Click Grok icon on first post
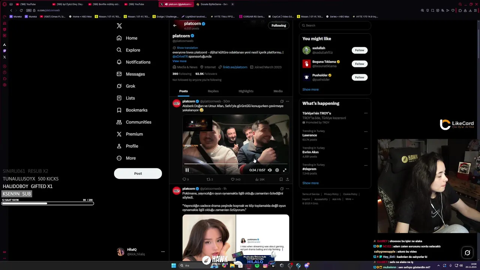Image resolution: width=480 pixels, height=270 pixels. coord(282,101)
